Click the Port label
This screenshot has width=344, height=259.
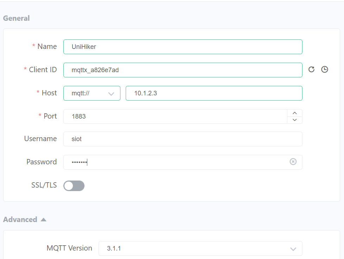[x=50, y=116]
